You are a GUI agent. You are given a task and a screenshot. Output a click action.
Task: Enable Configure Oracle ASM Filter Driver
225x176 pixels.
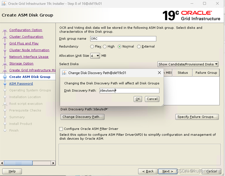pos(61,129)
